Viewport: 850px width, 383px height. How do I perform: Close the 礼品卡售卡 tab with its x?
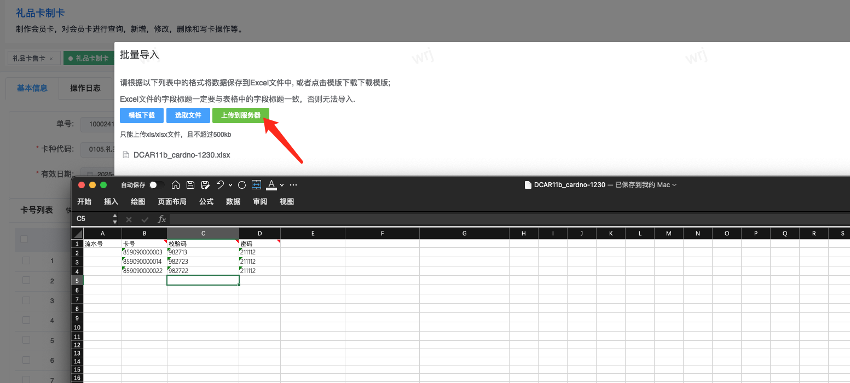pos(51,59)
